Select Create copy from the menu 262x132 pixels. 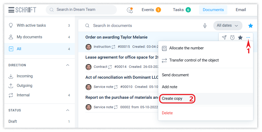[x=172, y=98]
